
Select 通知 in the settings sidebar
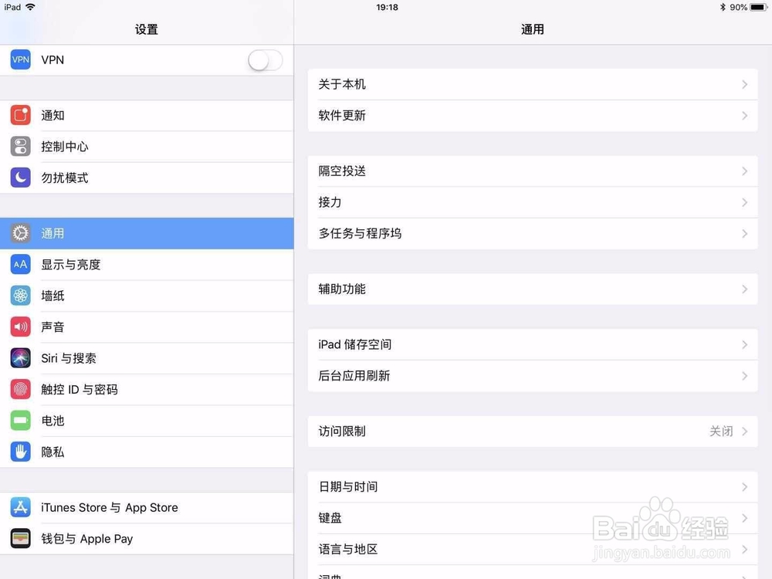pos(147,115)
